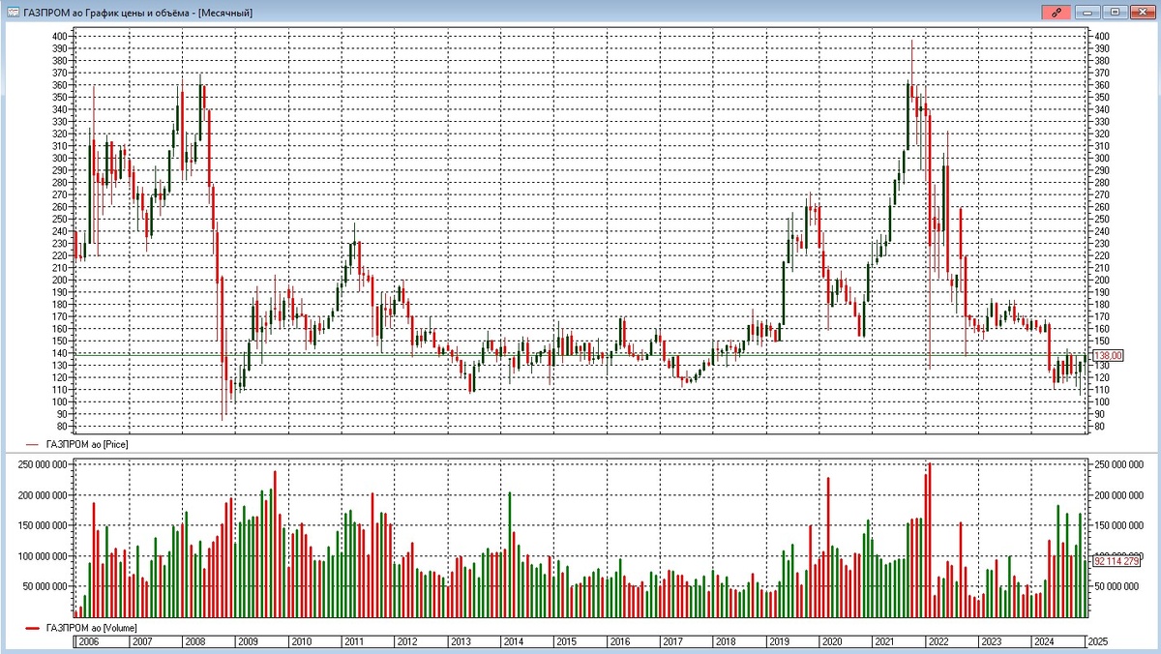1161x654 pixels.
Task: Select year 2024 on the time axis
Action: (x=1044, y=641)
